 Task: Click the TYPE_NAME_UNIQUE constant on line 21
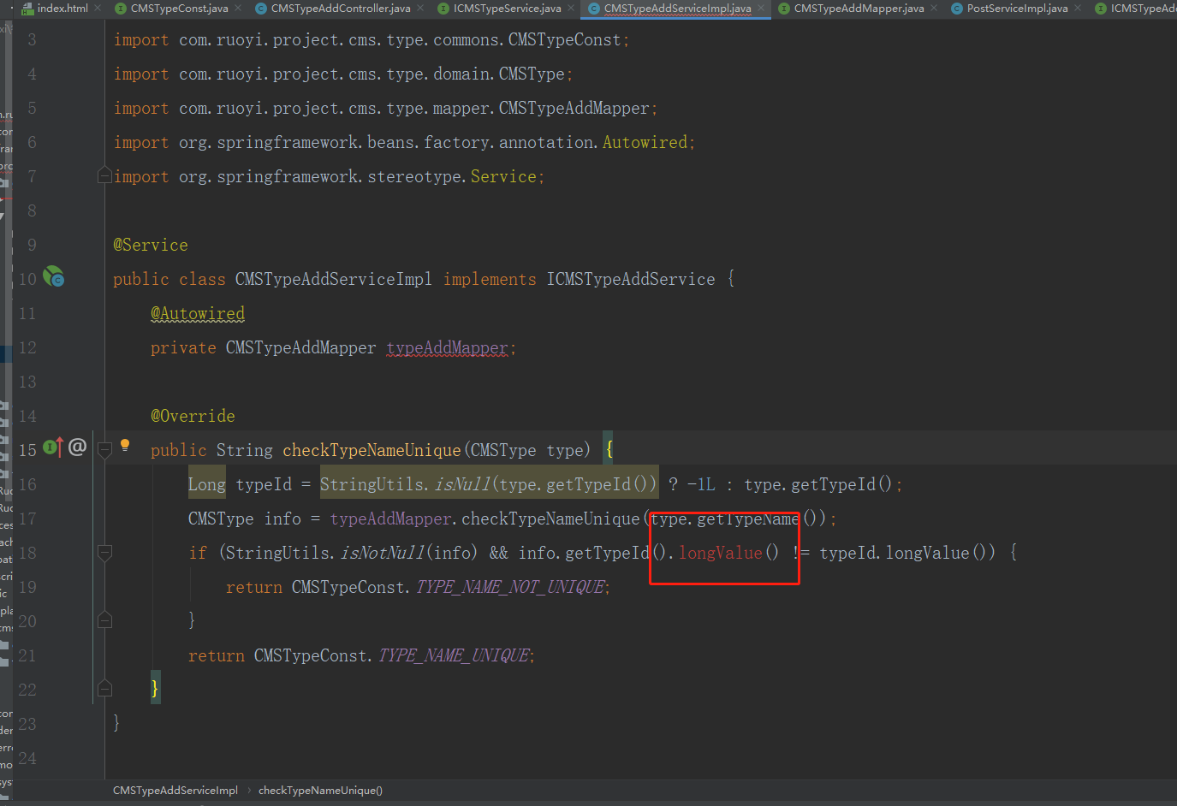pos(455,656)
